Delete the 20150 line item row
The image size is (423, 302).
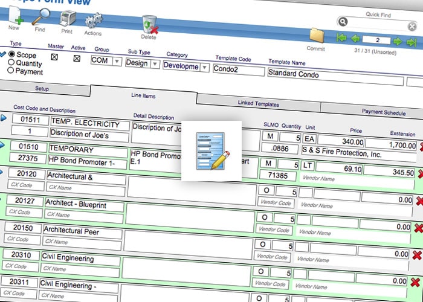tap(417, 255)
